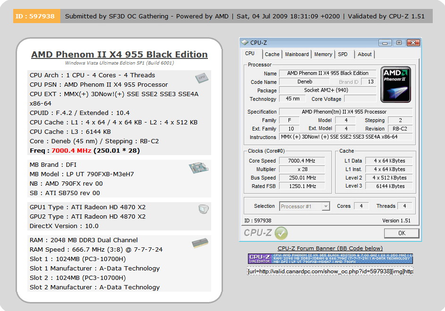Click GPU2 Type : ATI Radeon HD 4870 X2
Image resolution: width=445 pixels, height=311 pixels.
coord(87,216)
